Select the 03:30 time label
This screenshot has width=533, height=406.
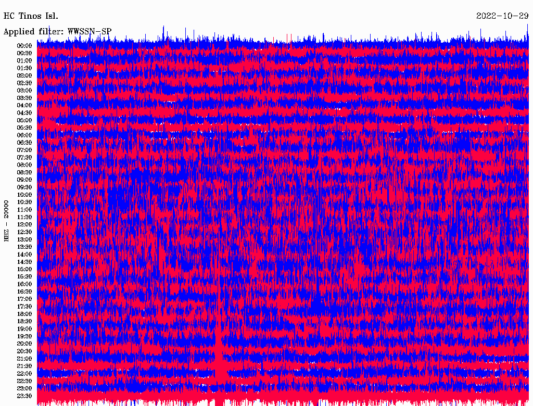click(x=24, y=98)
